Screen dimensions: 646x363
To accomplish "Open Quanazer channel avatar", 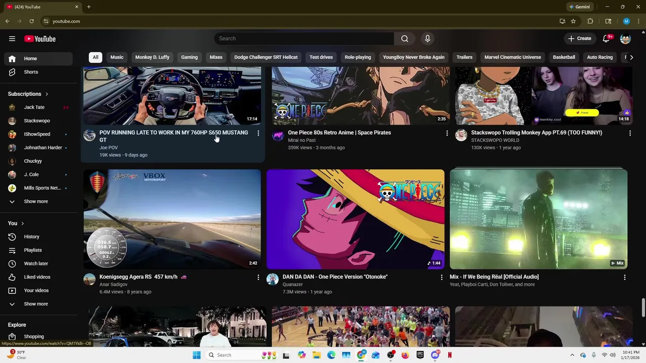I will [x=273, y=279].
